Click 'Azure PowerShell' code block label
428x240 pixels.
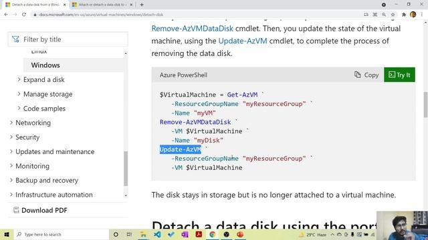coord(183,75)
